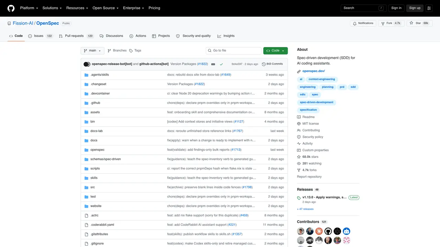
Task: Open the Pull requests tab
Action: (x=76, y=36)
